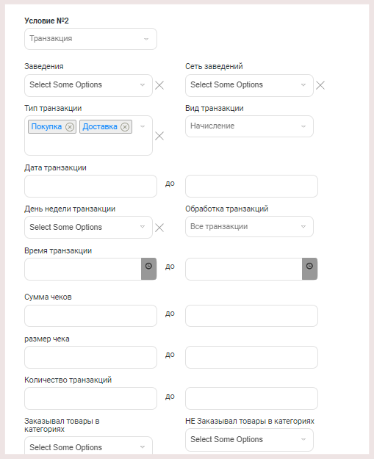This screenshot has height=459, width=374.
Task: Click the Количество транзакций start field
Action: [90, 398]
